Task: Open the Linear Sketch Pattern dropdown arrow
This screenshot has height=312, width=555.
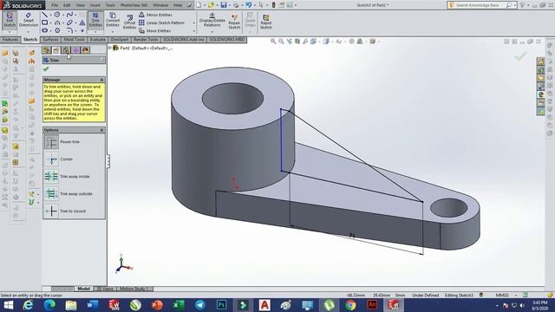Action: pyautogui.click(x=193, y=23)
